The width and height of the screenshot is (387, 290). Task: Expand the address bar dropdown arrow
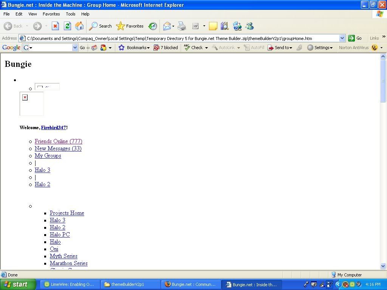342,38
